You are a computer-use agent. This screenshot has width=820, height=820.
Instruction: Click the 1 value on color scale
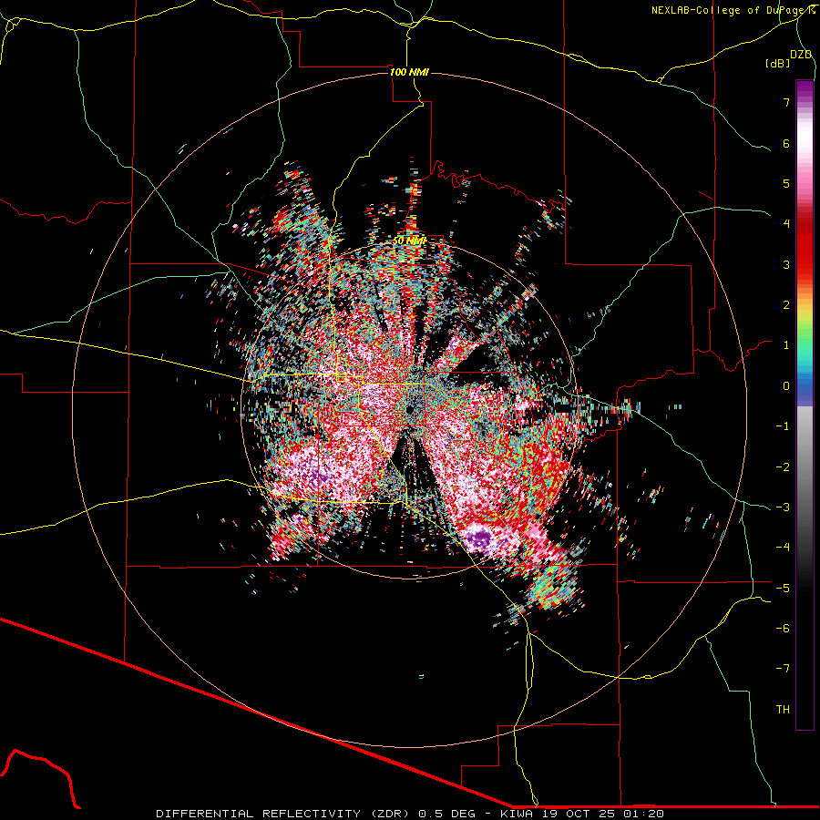[786, 345]
